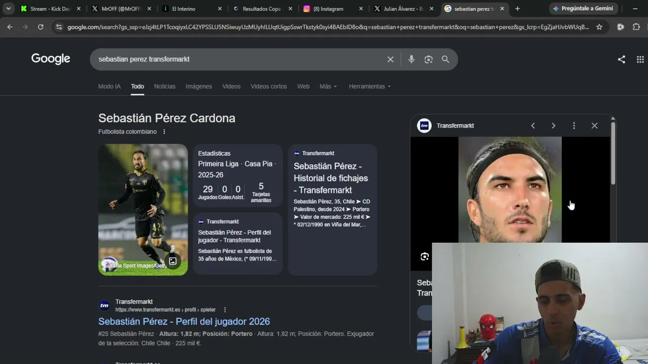The height and width of the screenshot is (364, 648).
Task: Open the Google apps grid
Action: click(640, 59)
